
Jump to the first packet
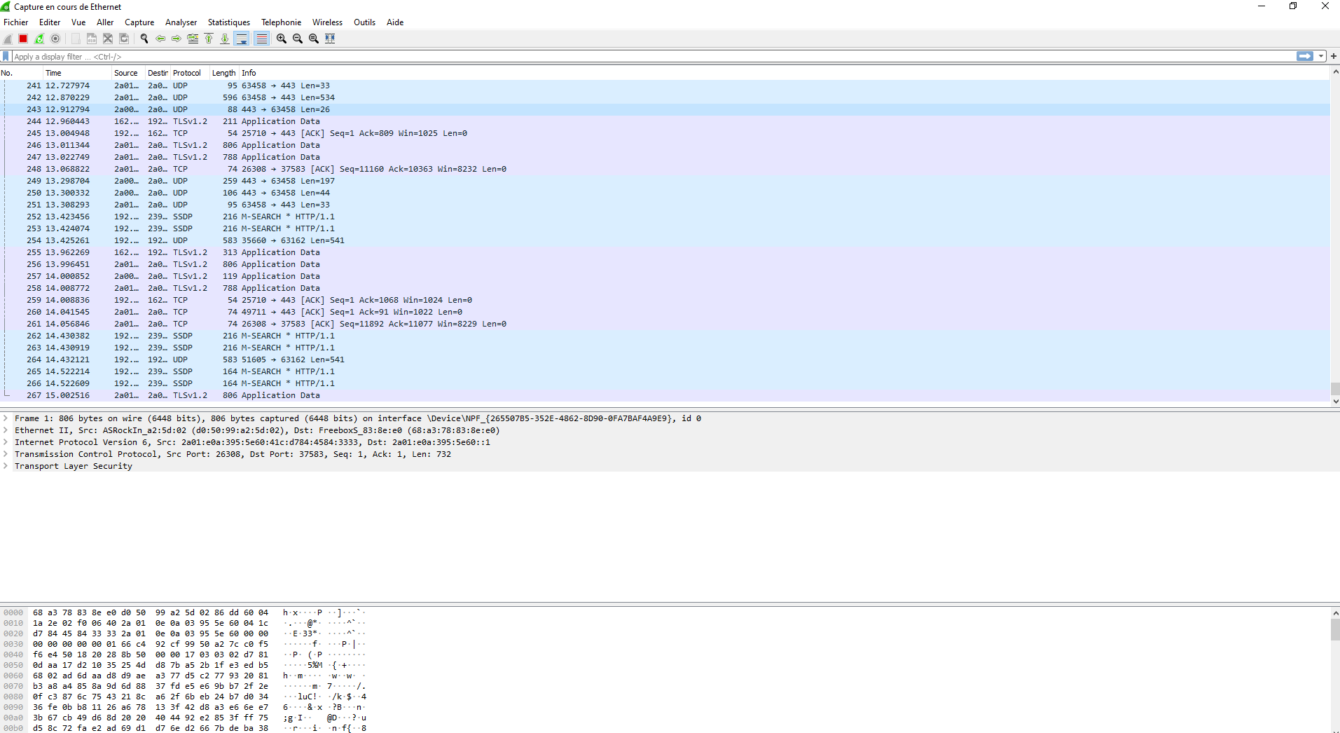[209, 39]
